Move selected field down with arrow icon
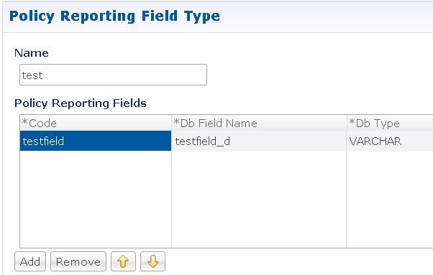This screenshot has height=275, width=433. click(152, 261)
